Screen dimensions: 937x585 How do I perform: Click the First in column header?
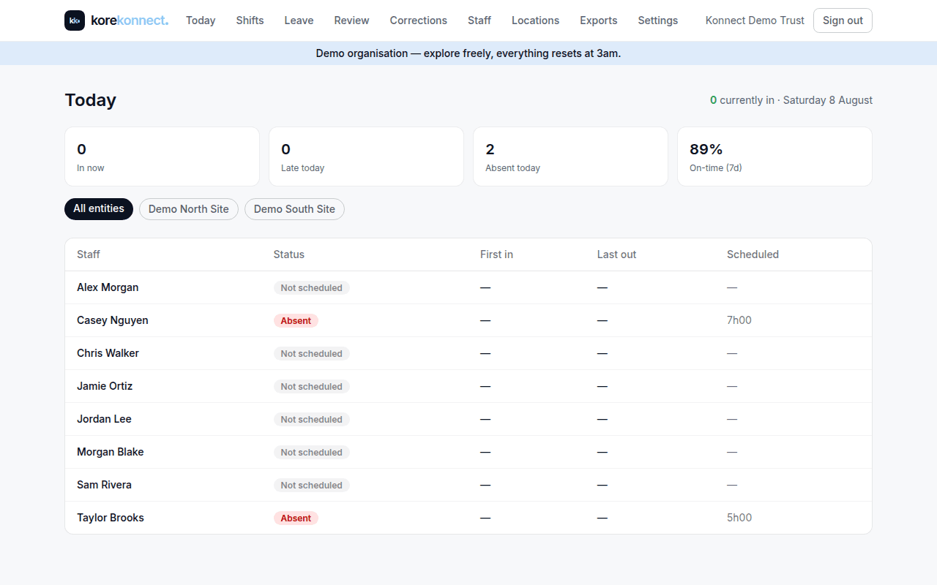click(x=496, y=254)
